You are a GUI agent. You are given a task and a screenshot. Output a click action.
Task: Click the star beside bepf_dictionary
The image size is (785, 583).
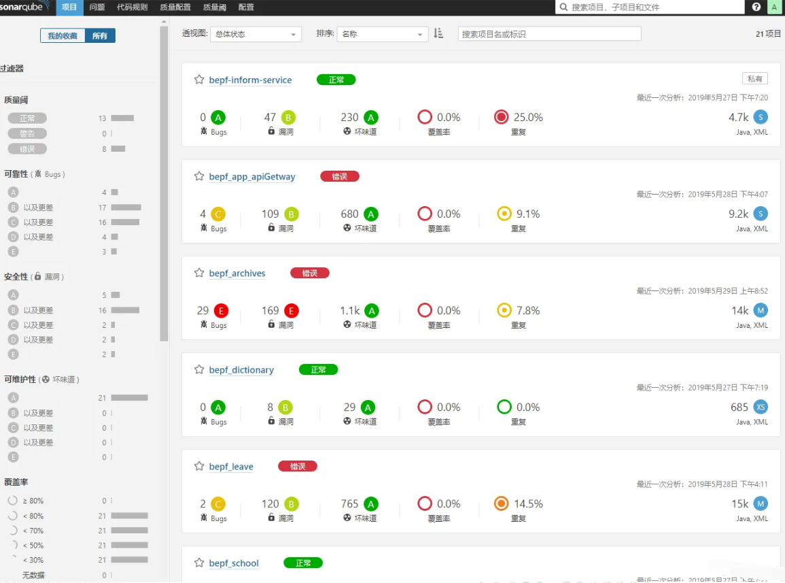[199, 369]
